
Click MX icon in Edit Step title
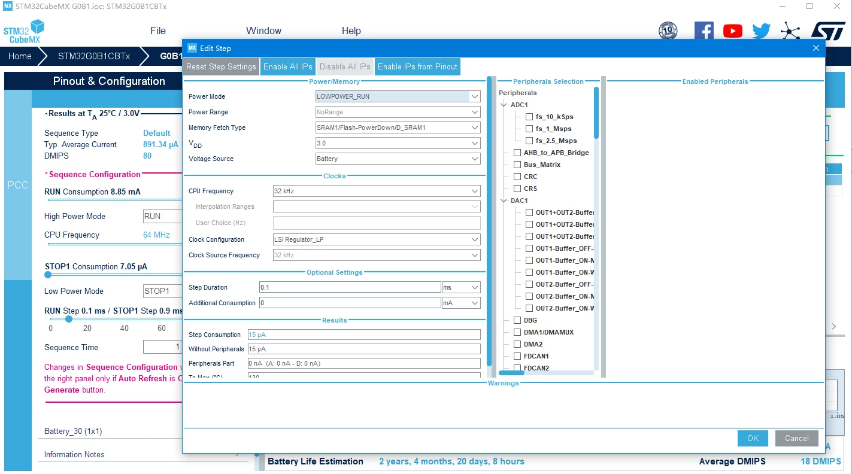(x=192, y=48)
